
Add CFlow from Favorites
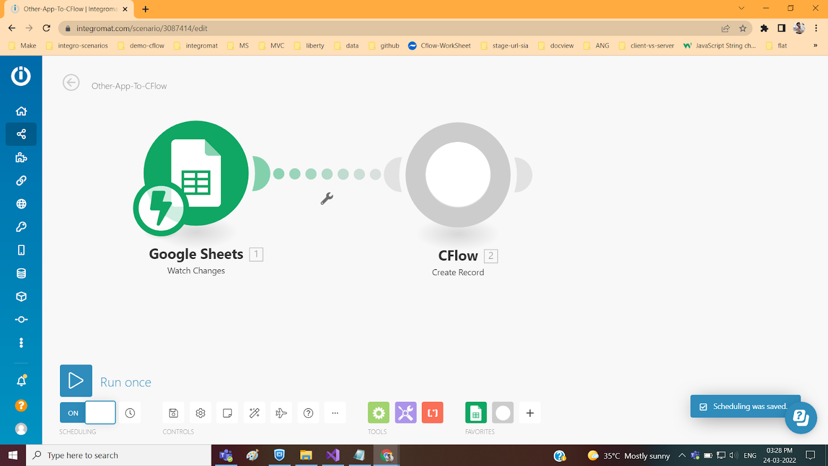coord(503,413)
